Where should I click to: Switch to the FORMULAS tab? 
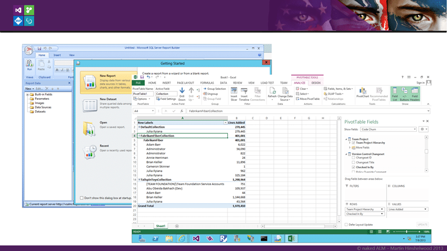pyautogui.click(x=207, y=83)
